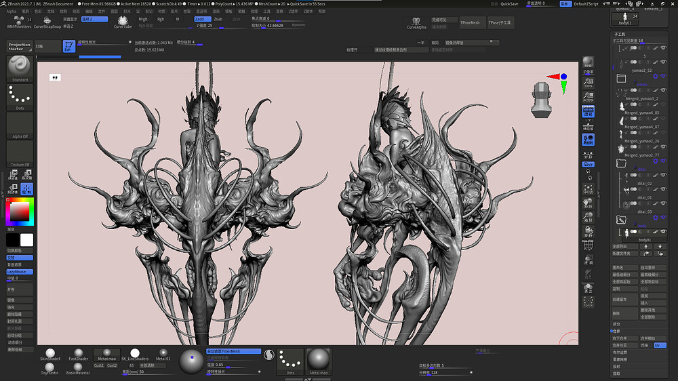Enable Zadd mode
Viewport: 678px width, 381px height.
click(202, 19)
